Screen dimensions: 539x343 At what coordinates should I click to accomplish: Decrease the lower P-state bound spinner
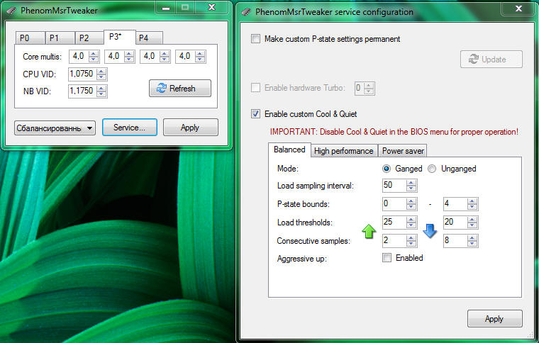[x=411, y=207]
